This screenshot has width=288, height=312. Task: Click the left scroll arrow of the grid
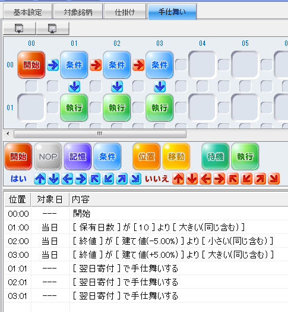pos(8,134)
